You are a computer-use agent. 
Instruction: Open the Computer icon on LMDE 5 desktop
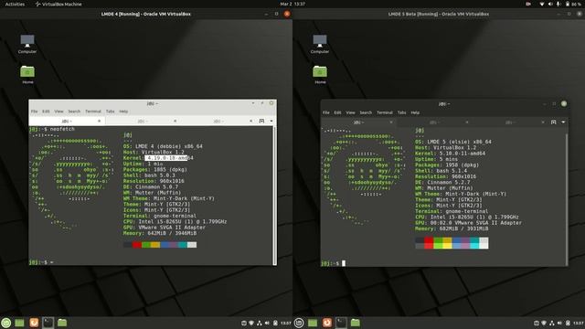320,44
